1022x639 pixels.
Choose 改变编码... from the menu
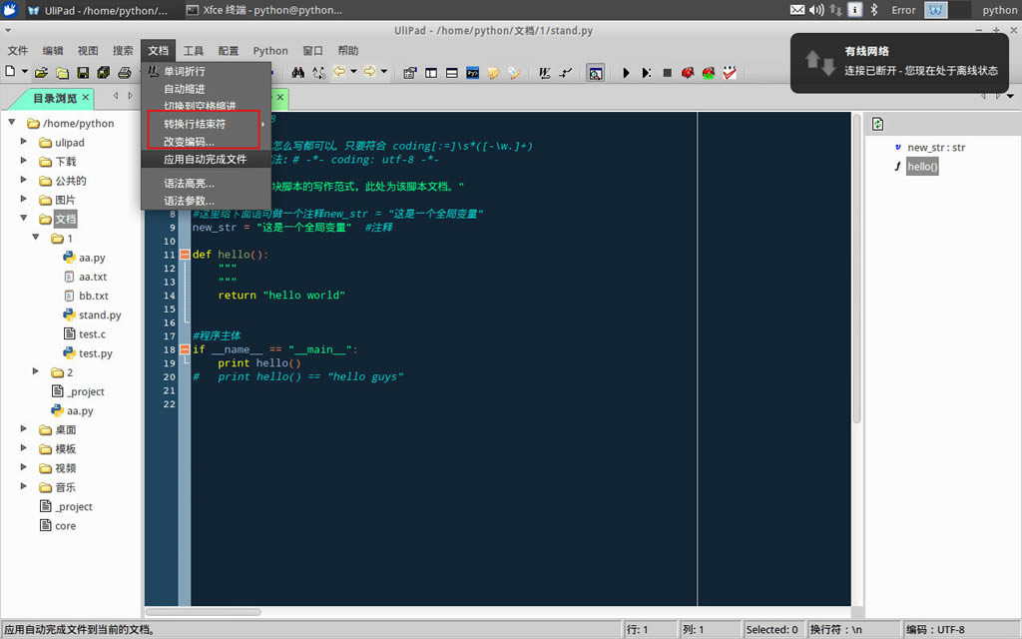tap(189, 142)
